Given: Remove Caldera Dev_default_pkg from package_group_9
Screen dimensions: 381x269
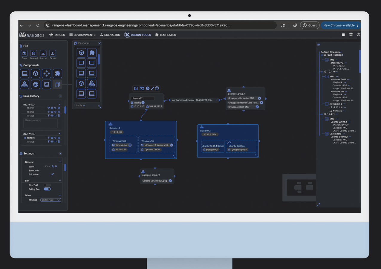Looking at the screenshot, I should 170,181.
